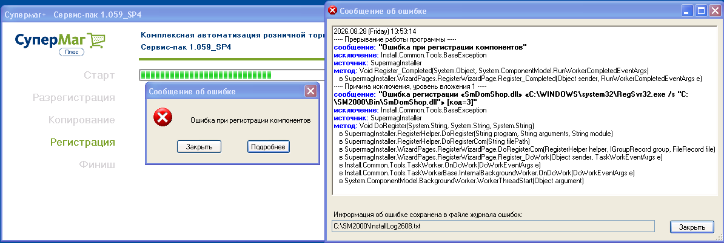Click the red error icon in the large dialog's title bar
The image size is (724, 243).
pos(332,11)
